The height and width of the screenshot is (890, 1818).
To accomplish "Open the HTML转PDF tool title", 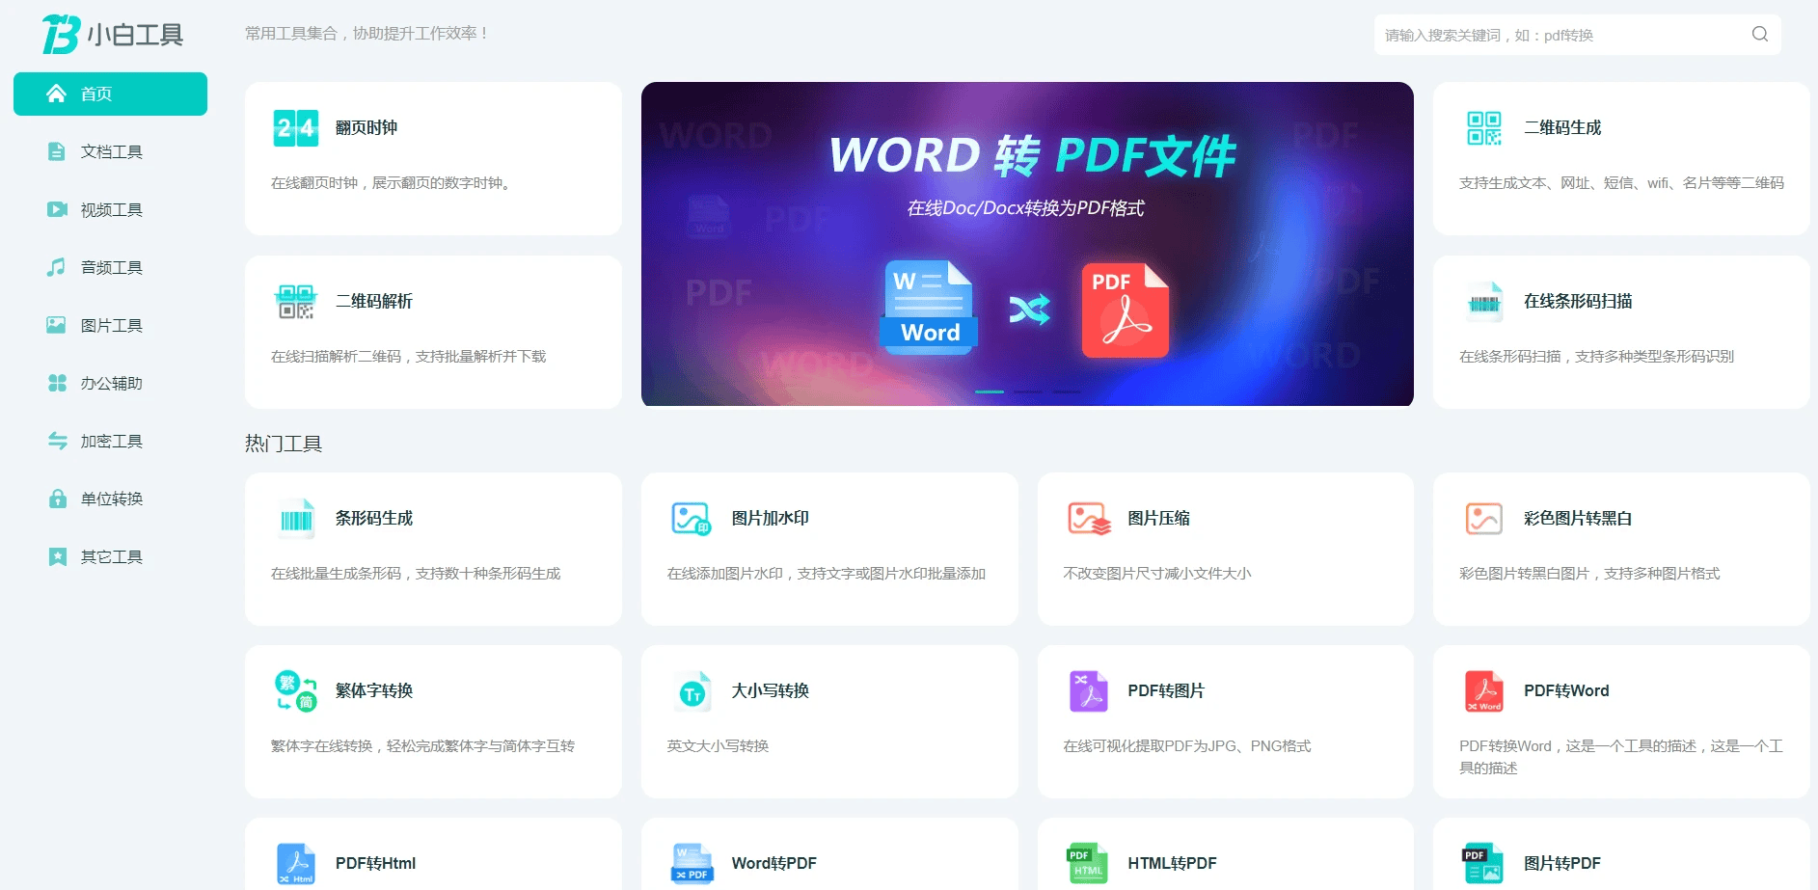I will (1172, 863).
